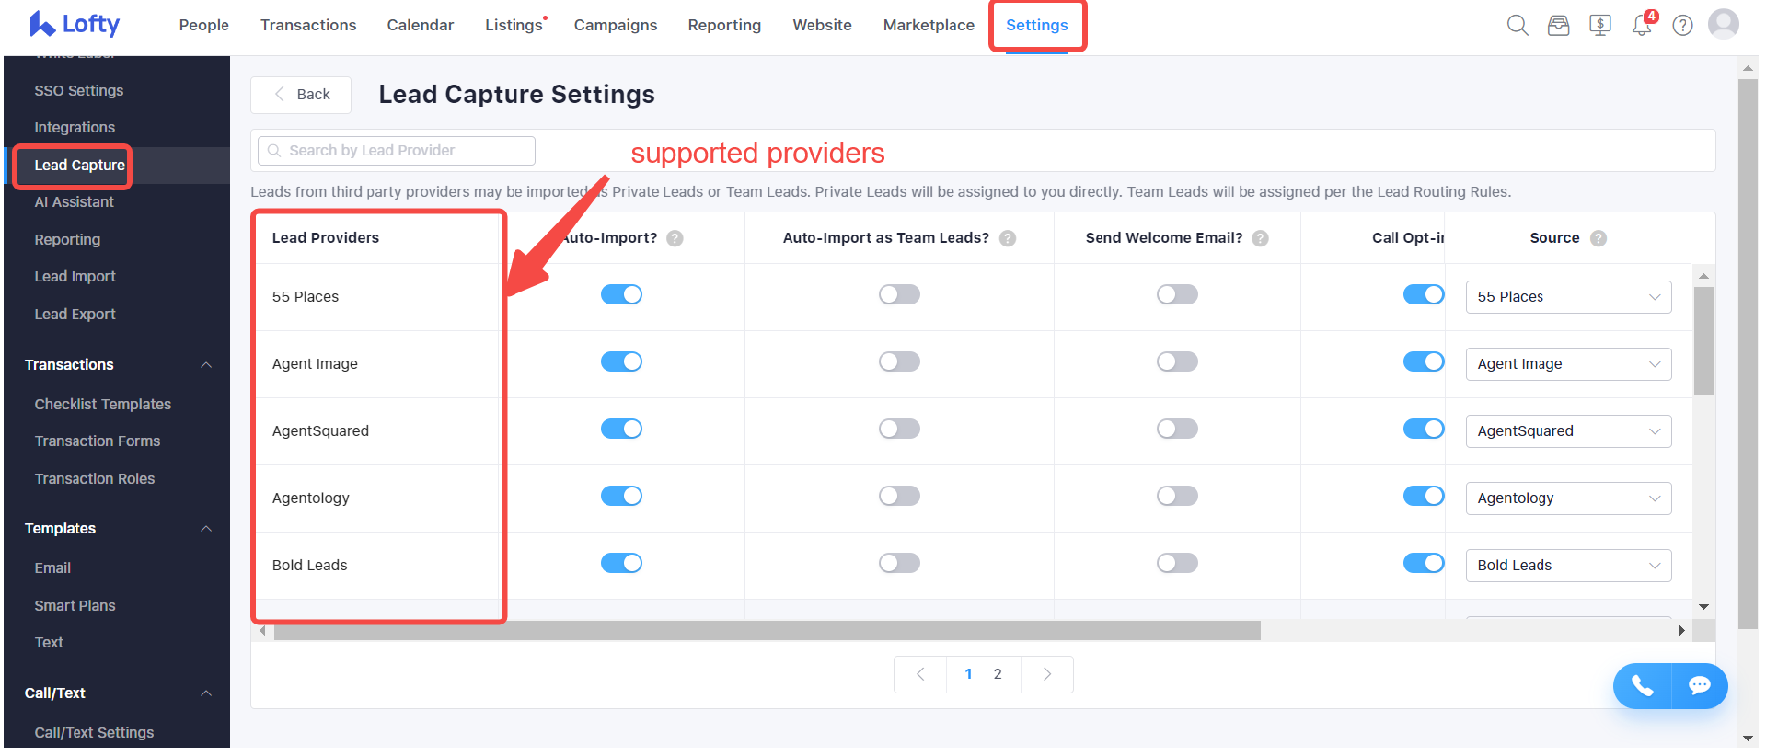Toggle Auto-Import for 55 Places

click(x=621, y=294)
